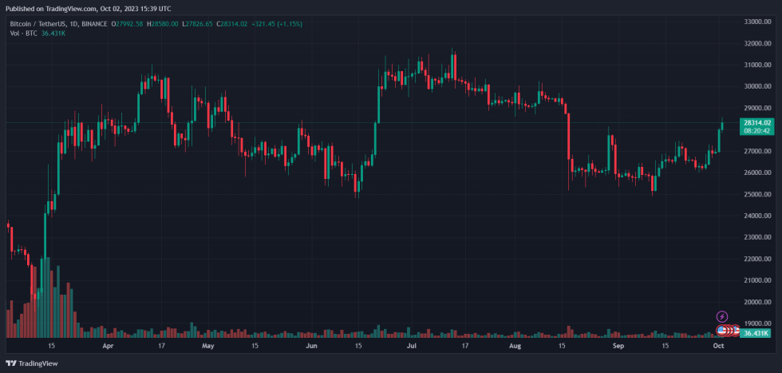Click the rightmost US flag event icon
The height and width of the screenshot is (373, 782).
[x=736, y=331]
